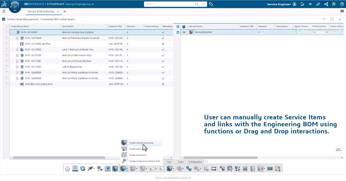The image size is (346, 181).
Task: Expand the N101-32119900 tree node
Action: [17, 50]
